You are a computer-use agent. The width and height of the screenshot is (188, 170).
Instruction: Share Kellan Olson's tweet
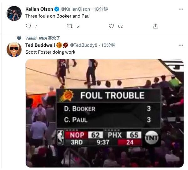(x=155, y=26)
